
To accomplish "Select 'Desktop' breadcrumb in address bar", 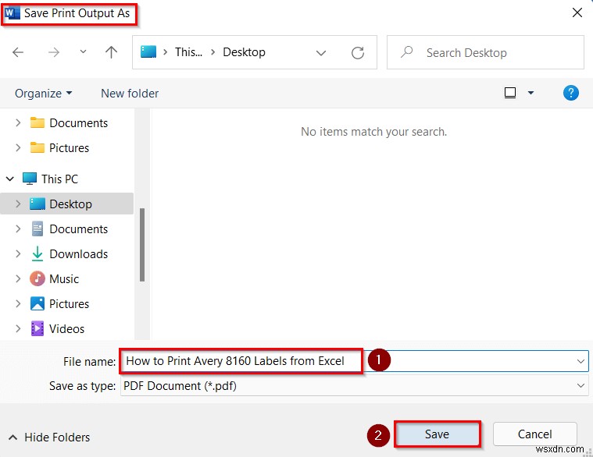I will click(x=244, y=52).
